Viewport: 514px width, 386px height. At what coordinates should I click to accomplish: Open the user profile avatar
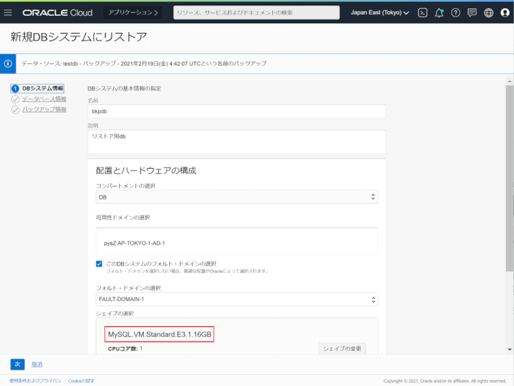(x=505, y=12)
